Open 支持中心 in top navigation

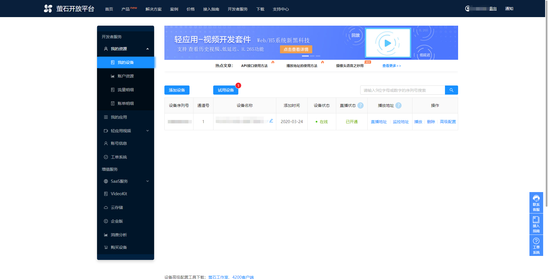[x=281, y=9]
